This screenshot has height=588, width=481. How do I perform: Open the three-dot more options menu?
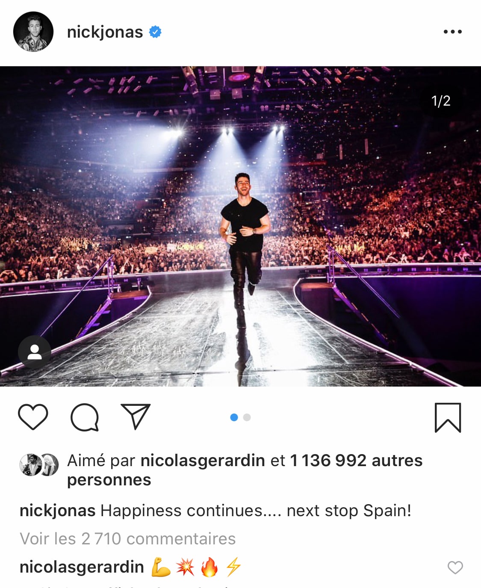click(x=452, y=32)
